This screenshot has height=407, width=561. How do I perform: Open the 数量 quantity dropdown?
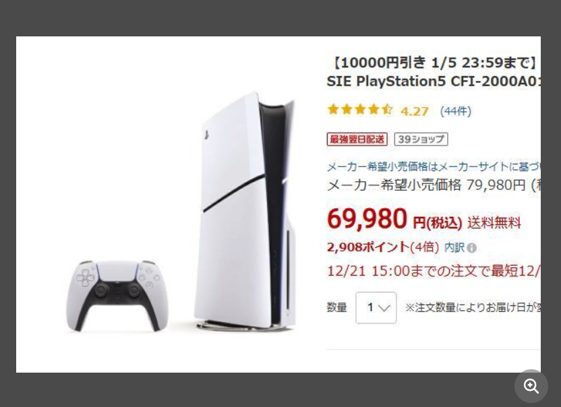coord(376,307)
